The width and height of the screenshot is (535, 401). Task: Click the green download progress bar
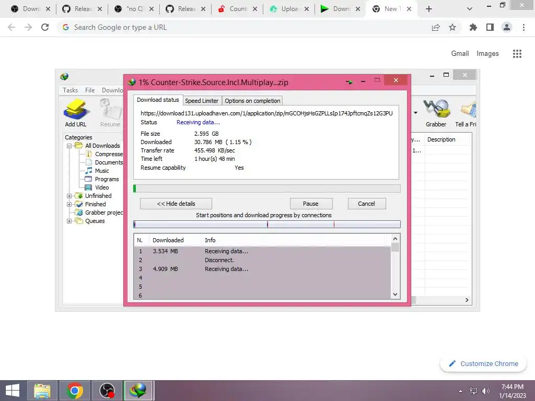point(267,188)
